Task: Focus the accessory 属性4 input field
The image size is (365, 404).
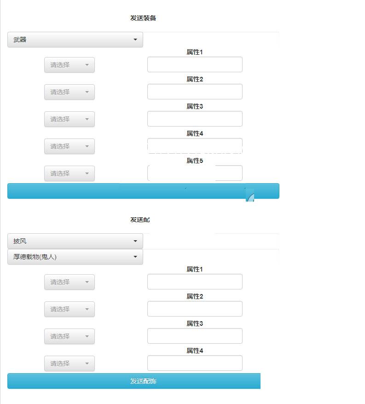Action: [195, 364]
